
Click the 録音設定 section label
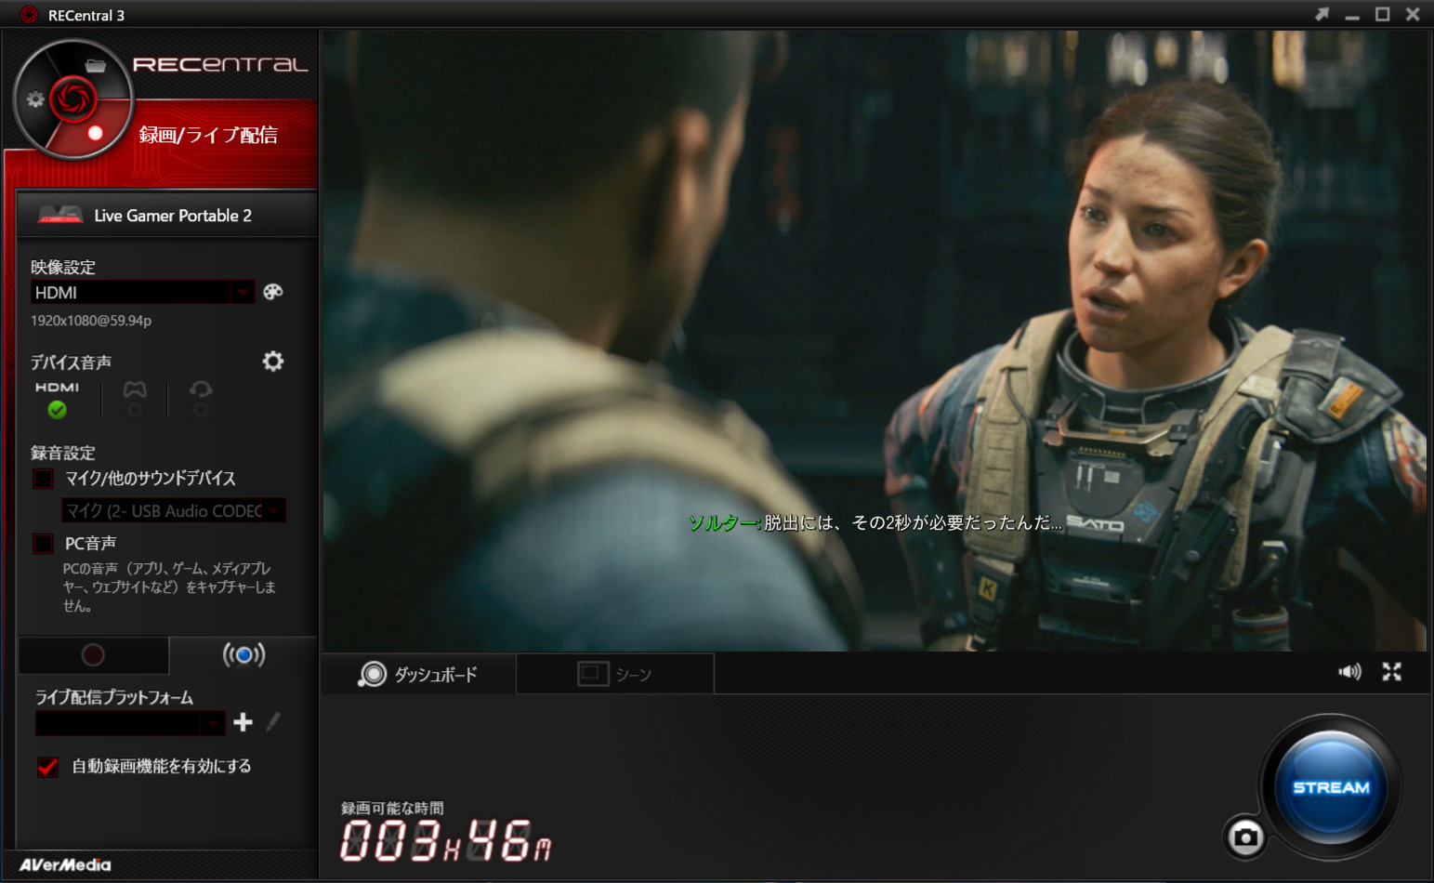click(x=63, y=454)
